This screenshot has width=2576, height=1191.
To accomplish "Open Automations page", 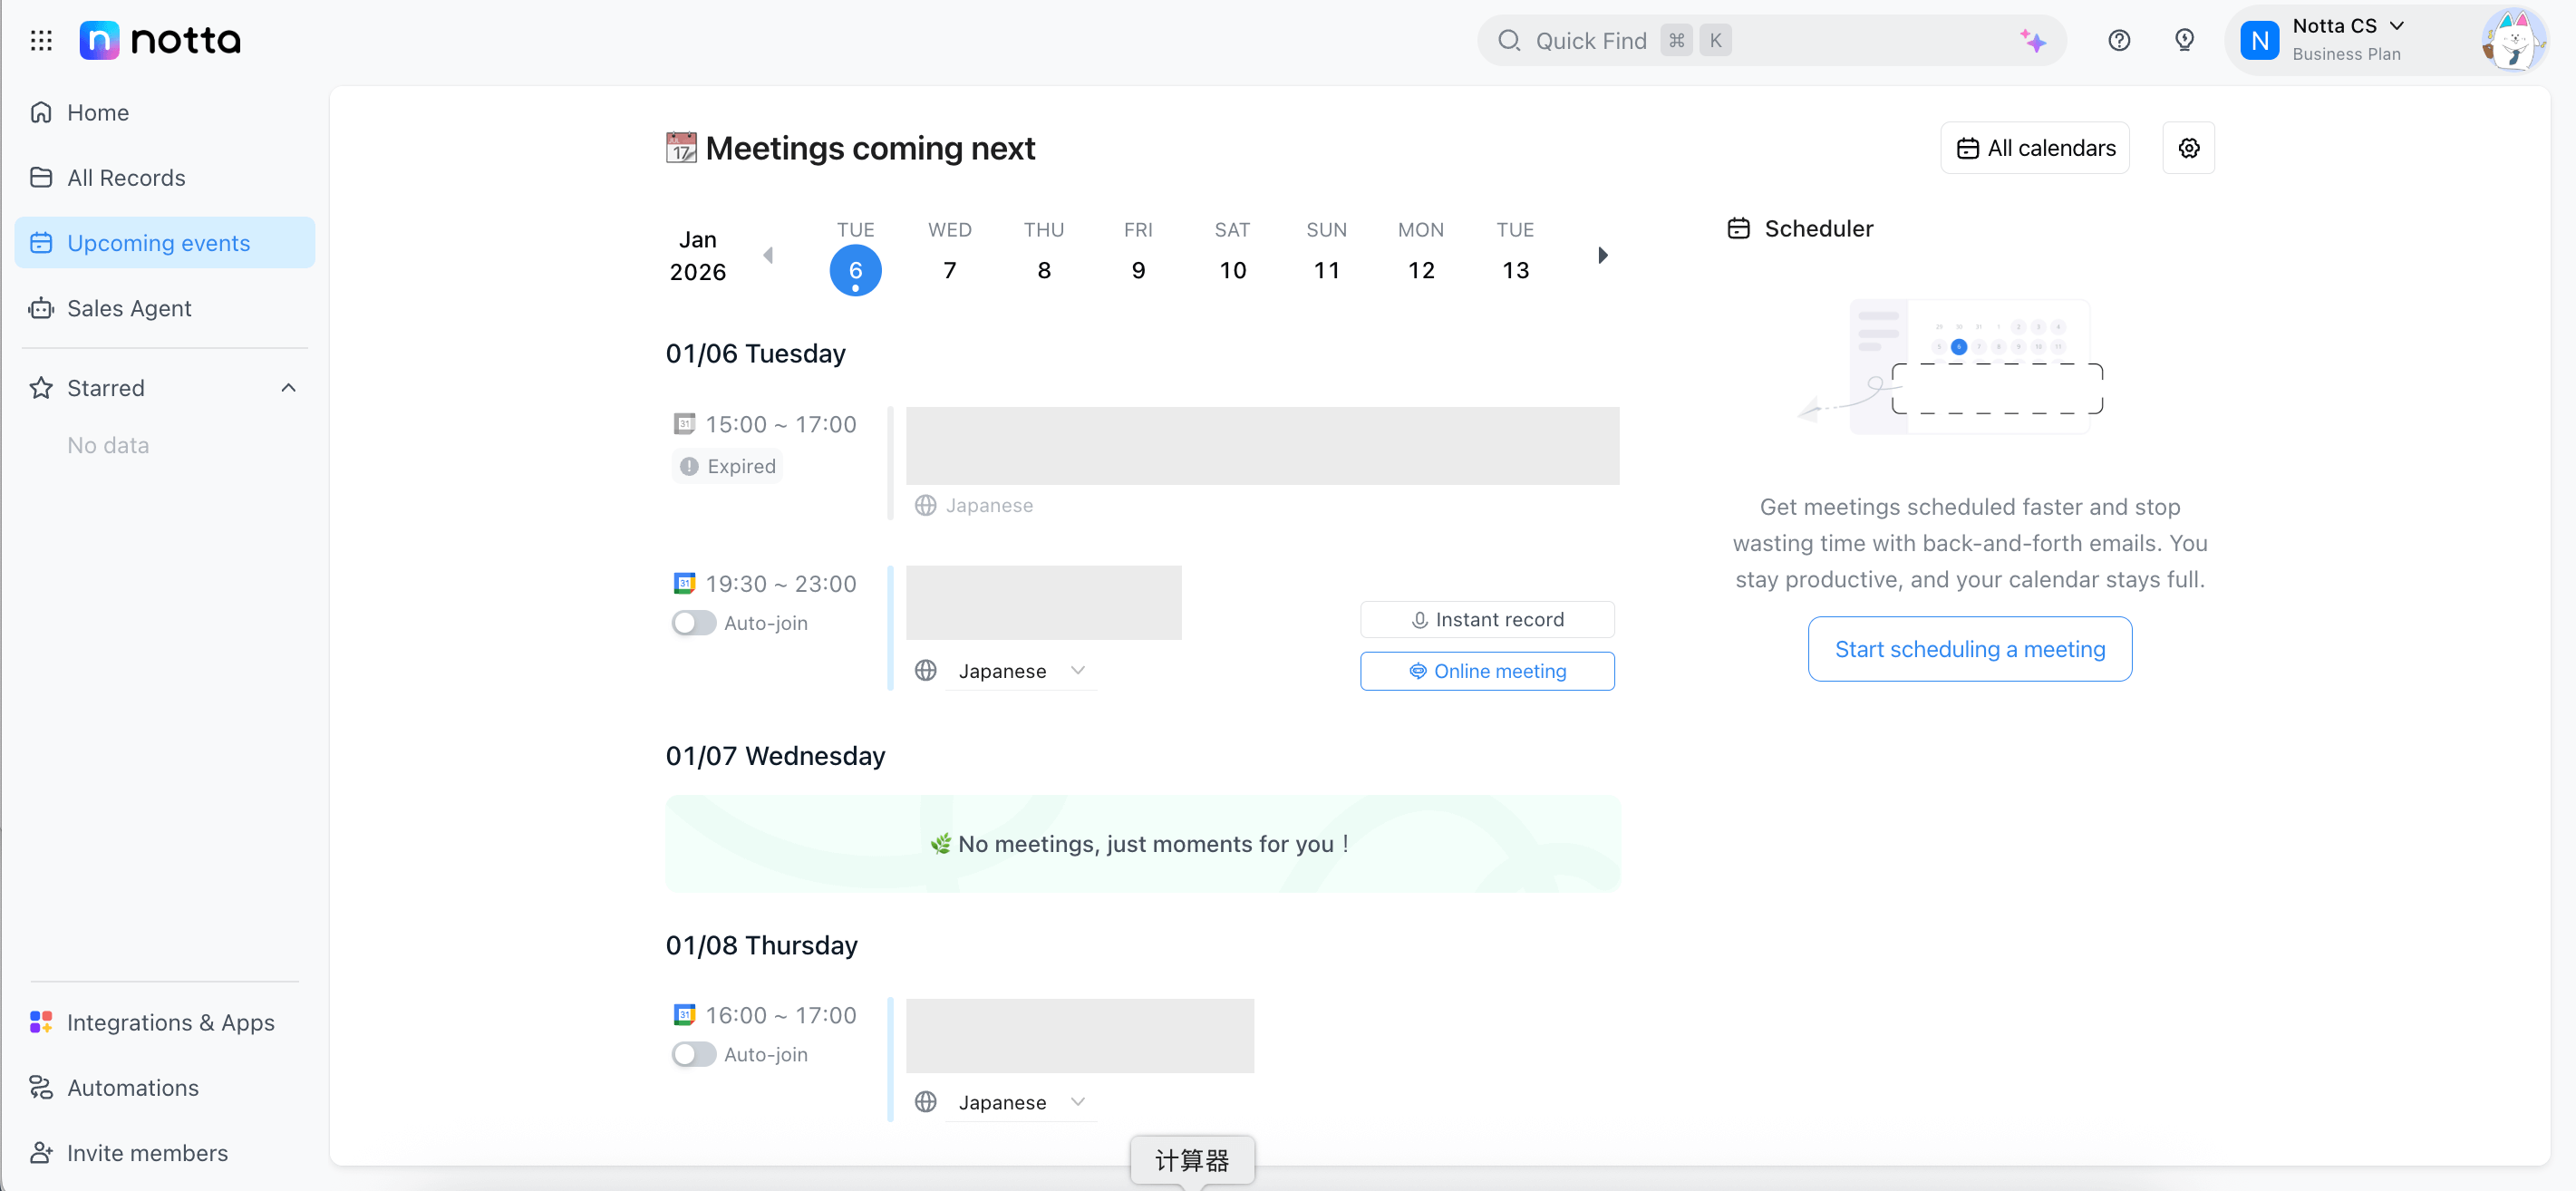I will (x=165, y=1087).
